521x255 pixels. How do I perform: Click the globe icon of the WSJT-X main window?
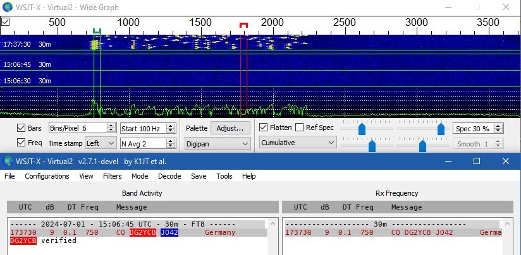[8, 162]
